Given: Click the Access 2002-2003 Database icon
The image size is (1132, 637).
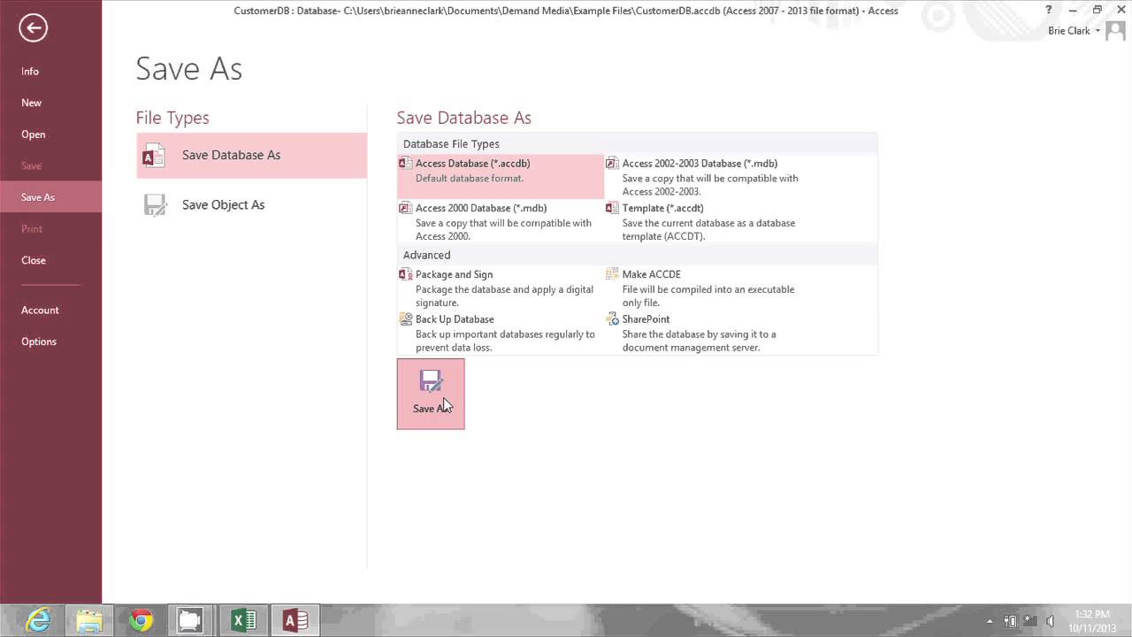Looking at the screenshot, I should 612,164.
